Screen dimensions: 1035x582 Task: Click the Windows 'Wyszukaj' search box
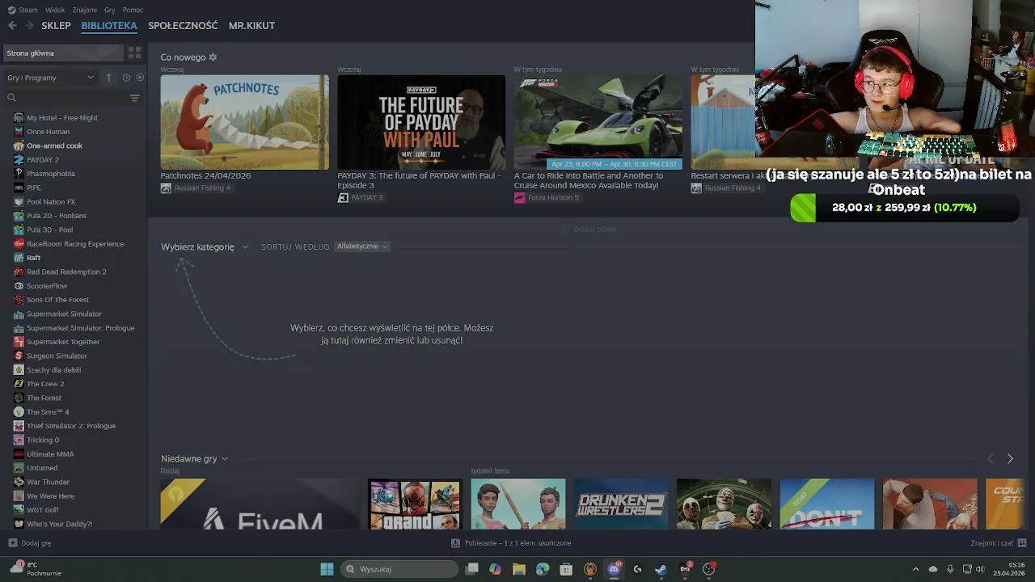coord(399,569)
